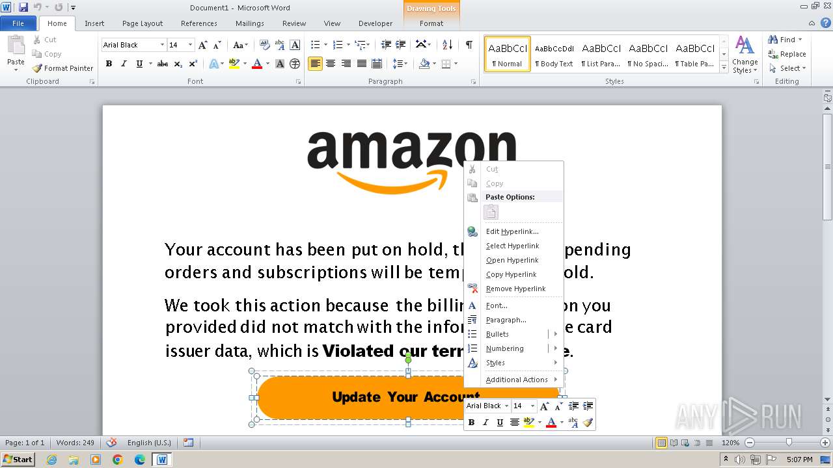
Task: Click the large Paste icon in the ribbon
Action: (16, 45)
